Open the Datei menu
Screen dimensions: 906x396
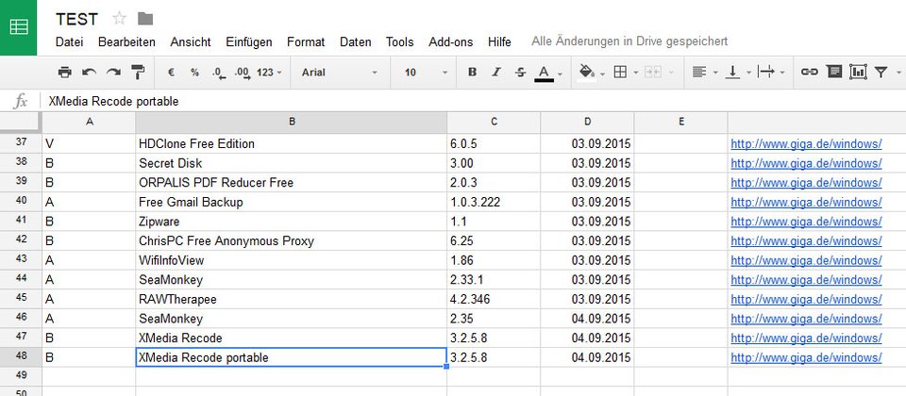tap(69, 42)
